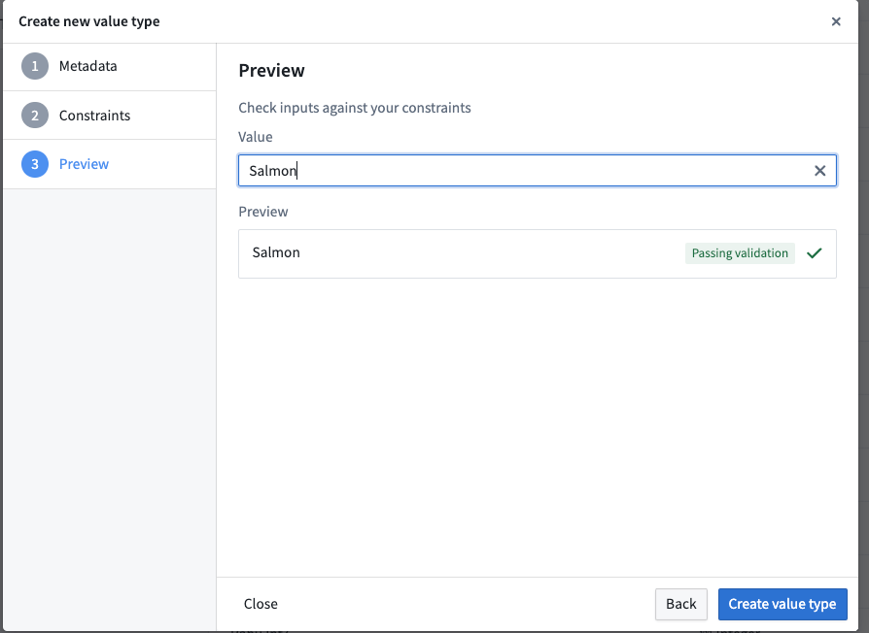Clear the Value input with X icon
This screenshot has height=633, width=869.
819,171
